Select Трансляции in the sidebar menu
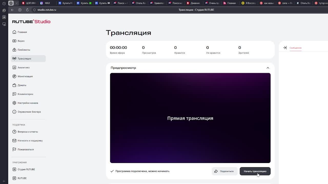328x184 pixels. click(x=28, y=59)
